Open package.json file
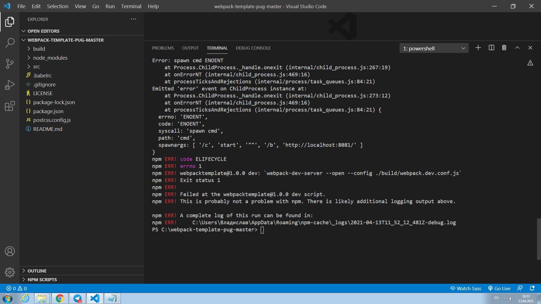Screen dimensions: 541x304 coord(82,111)
